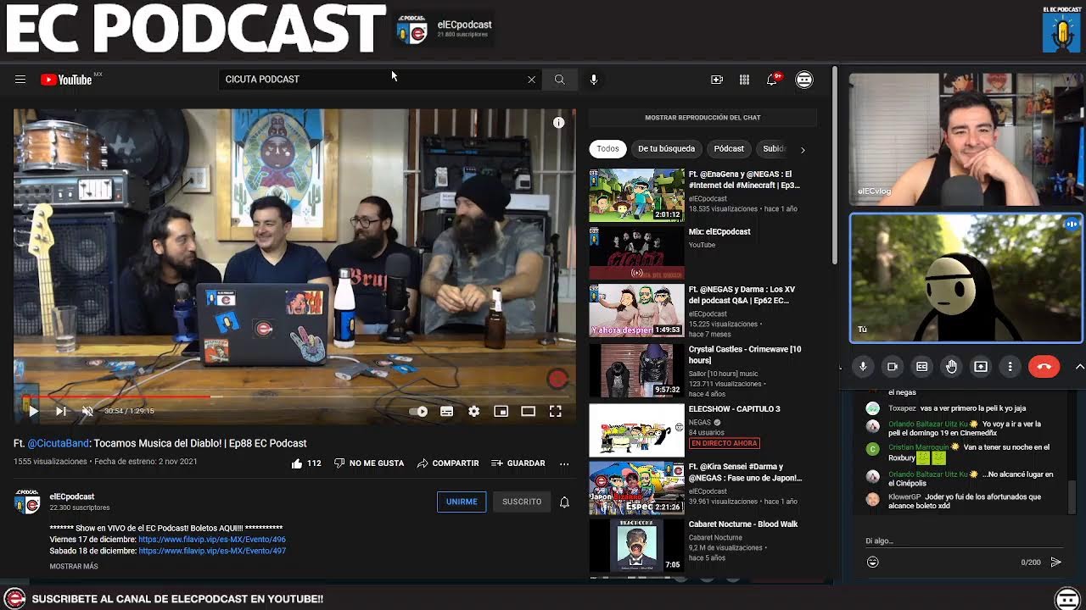Click the UNIRME join button
1086x610 pixels.
(x=462, y=502)
